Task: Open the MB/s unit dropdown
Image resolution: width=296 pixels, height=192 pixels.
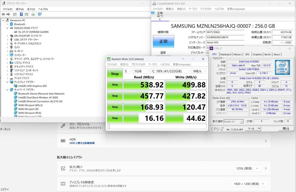Action: (x=199, y=71)
